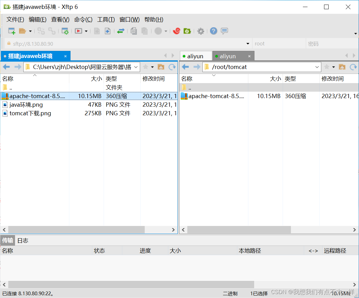Image resolution: width=359 pixels, height=298 pixels.
Task: Expand remote pane bookmark dropdown arrow
Action: pos(334,67)
